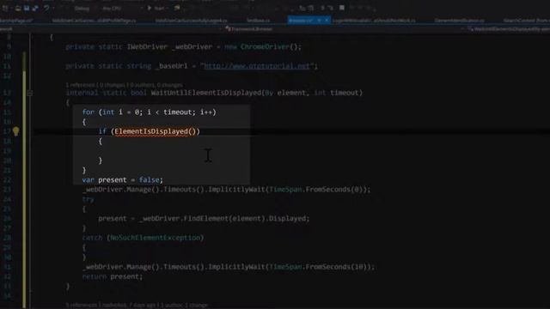Click the 'for (int i = 0; i < timeout; i++)' line

(149, 112)
